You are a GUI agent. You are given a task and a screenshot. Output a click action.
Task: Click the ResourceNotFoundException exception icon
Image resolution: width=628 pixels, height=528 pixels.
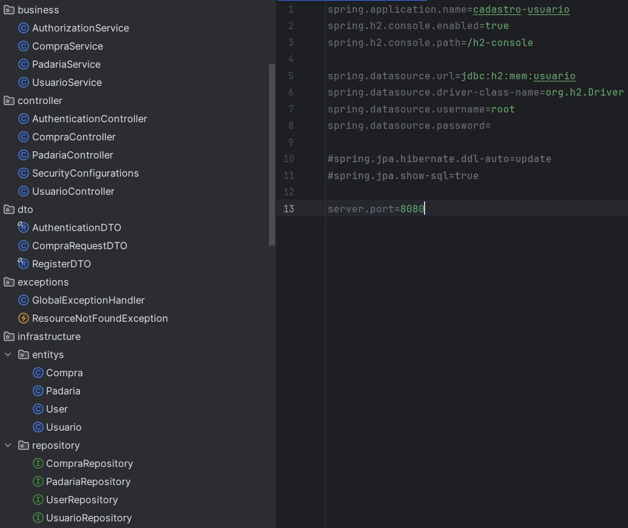(x=24, y=318)
